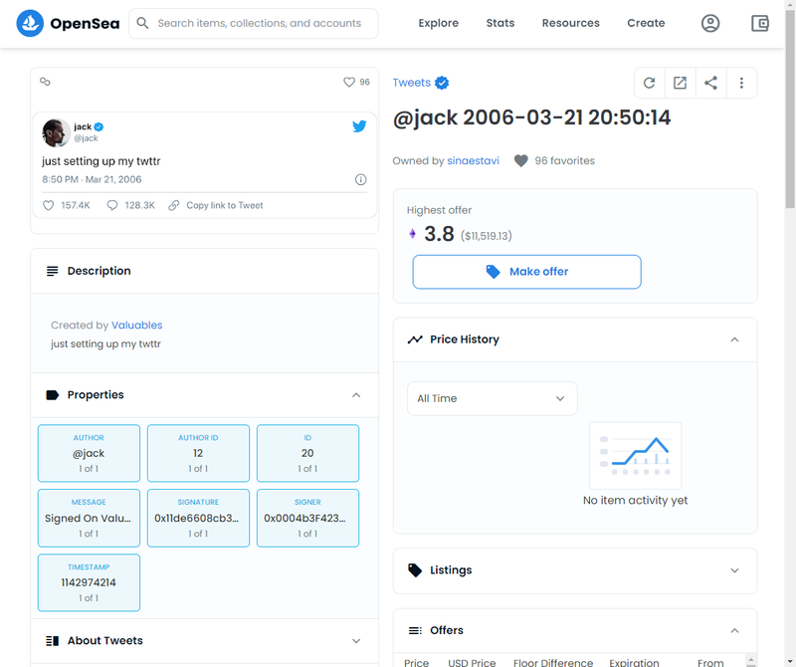This screenshot has height=667, width=796.
Task: Click the blockchain chain link icon
Action: 45,82
